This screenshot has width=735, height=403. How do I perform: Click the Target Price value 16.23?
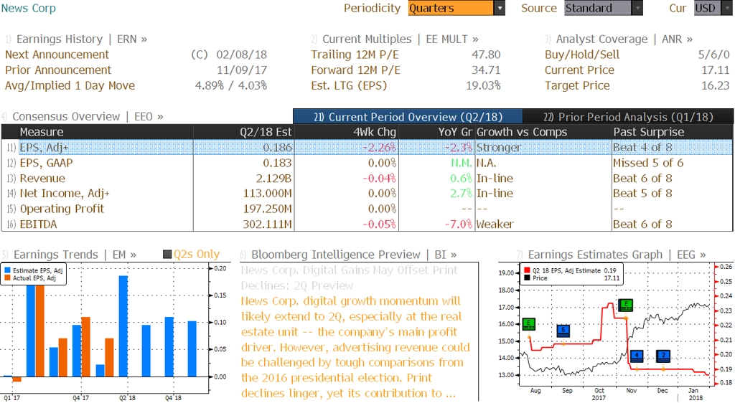(x=716, y=85)
